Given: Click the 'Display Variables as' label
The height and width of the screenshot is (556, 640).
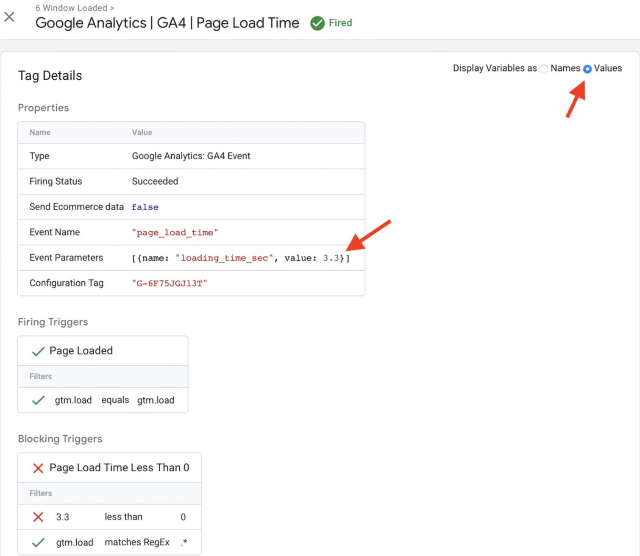Looking at the screenshot, I should 495,68.
